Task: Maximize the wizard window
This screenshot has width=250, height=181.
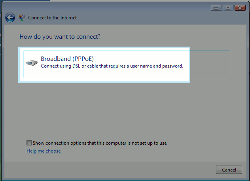Action: pos(228,8)
